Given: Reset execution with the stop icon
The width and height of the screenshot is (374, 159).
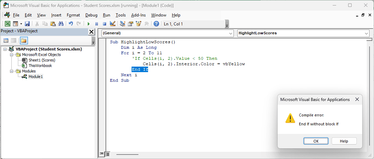Looking at the screenshot, I should click(x=104, y=24).
